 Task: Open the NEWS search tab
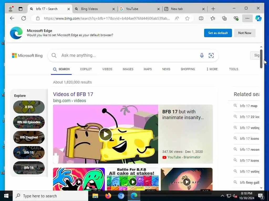(166, 69)
